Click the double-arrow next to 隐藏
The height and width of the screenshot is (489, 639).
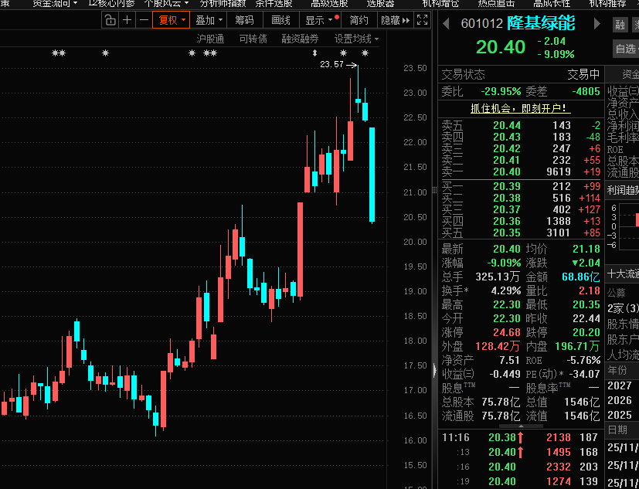pyautogui.click(x=408, y=20)
